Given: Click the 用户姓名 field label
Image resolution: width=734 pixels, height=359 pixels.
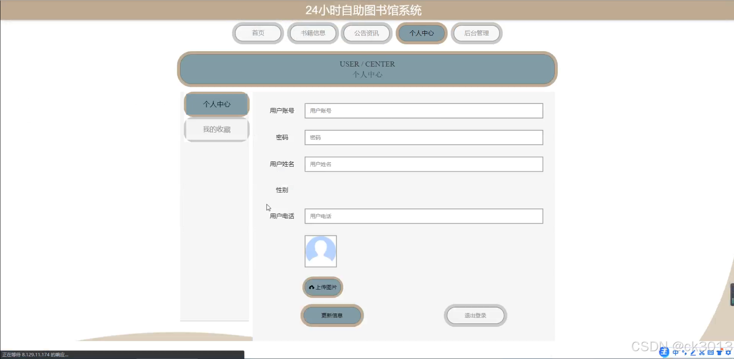Looking at the screenshot, I should pyautogui.click(x=282, y=164).
